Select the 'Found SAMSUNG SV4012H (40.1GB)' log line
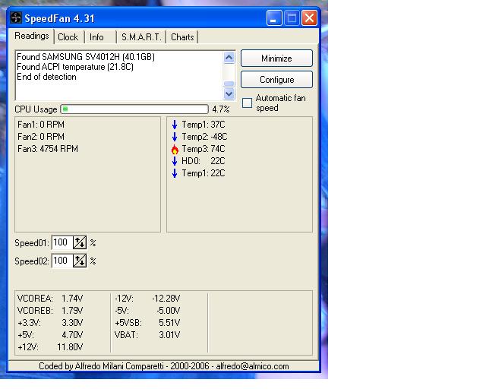 tap(86, 57)
